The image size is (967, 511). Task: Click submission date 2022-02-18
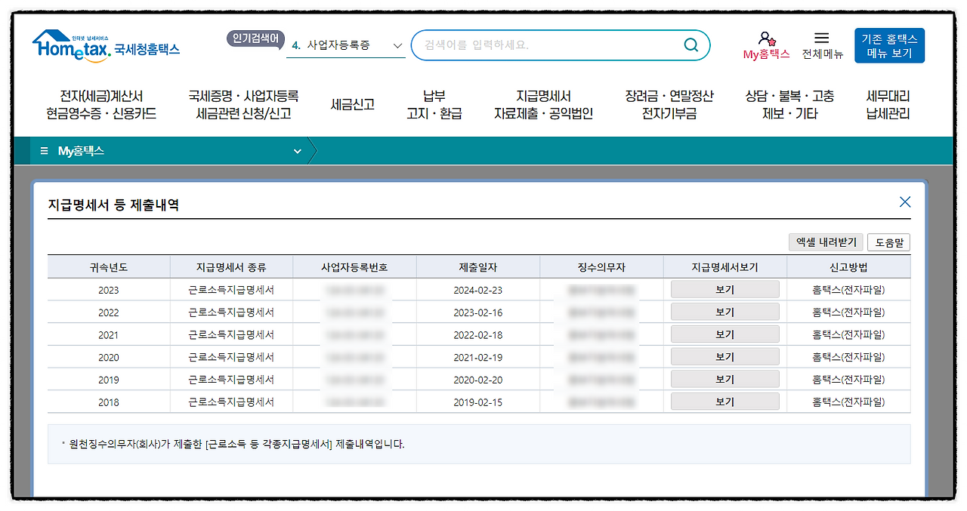[477, 334]
